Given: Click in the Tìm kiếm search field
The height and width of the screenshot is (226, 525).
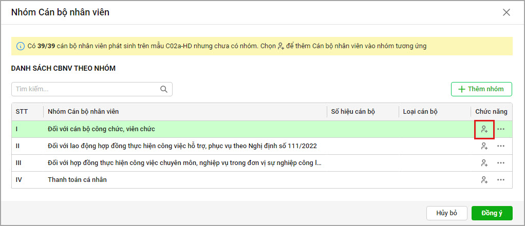Looking at the screenshot, I should [x=85, y=89].
